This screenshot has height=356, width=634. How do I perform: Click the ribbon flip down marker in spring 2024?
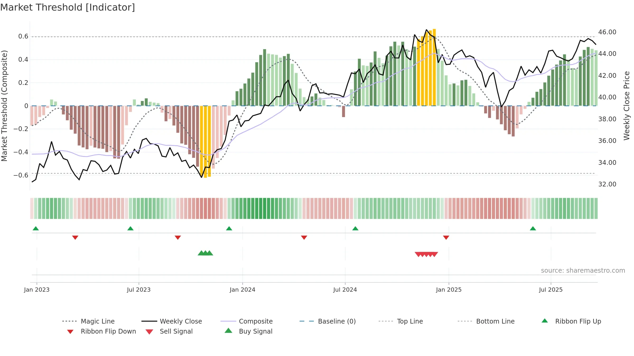click(x=304, y=238)
